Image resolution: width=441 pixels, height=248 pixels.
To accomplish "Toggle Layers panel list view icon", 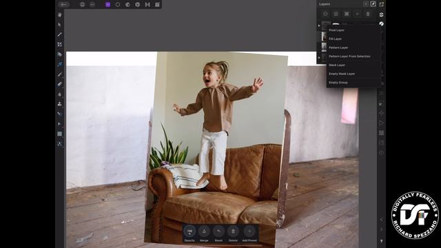I will [366, 4].
